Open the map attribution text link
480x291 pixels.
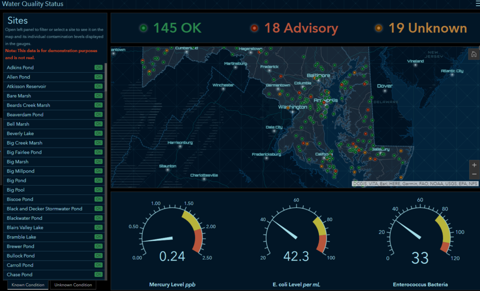pos(415,184)
